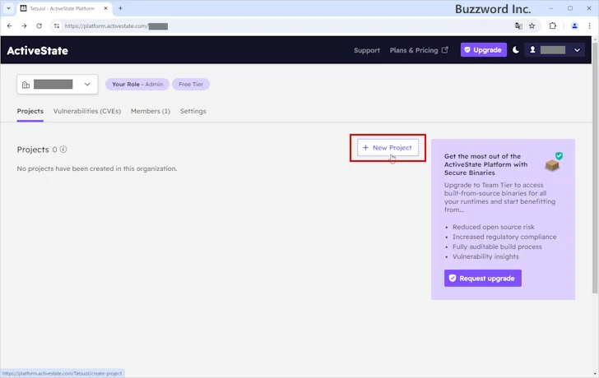
Task: Click the Upgrade button
Action: coord(484,50)
